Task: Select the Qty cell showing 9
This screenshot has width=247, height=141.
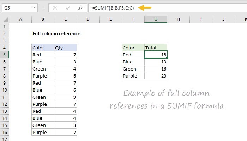Action: [x=65, y=97]
